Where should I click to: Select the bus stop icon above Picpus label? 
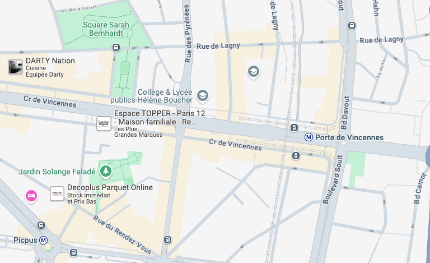tap(41, 225)
